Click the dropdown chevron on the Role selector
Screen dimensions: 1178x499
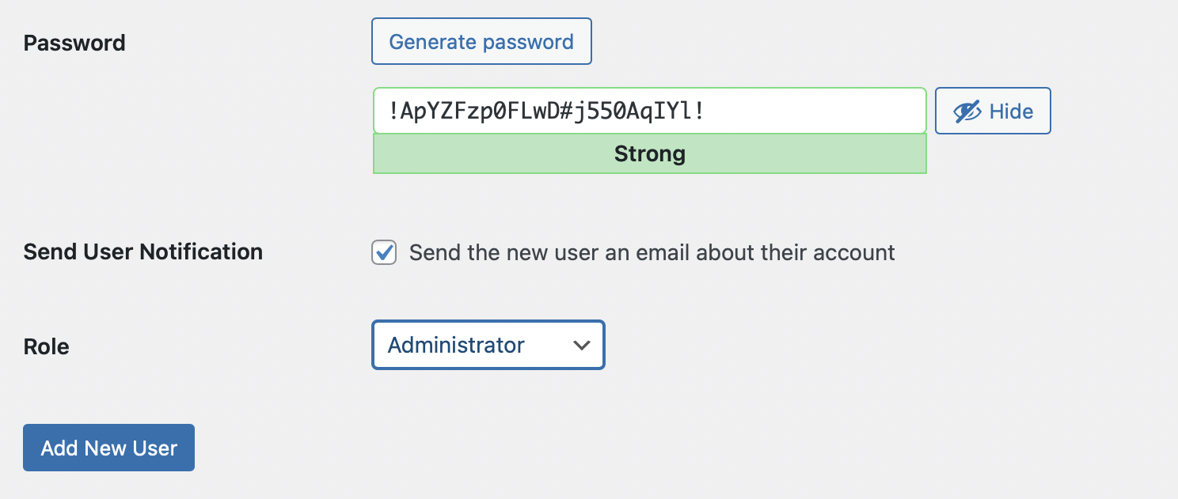coord(582,345)
